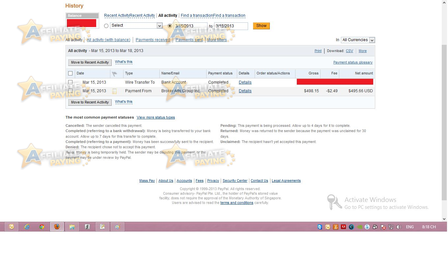The height and width of the screenshot is (253, 448).
Task: Download the history as CSV
Action: [x=349, y=51]
